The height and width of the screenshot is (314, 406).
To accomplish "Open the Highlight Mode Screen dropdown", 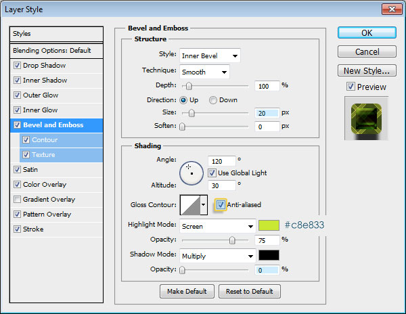I will (x=217, y=225).
